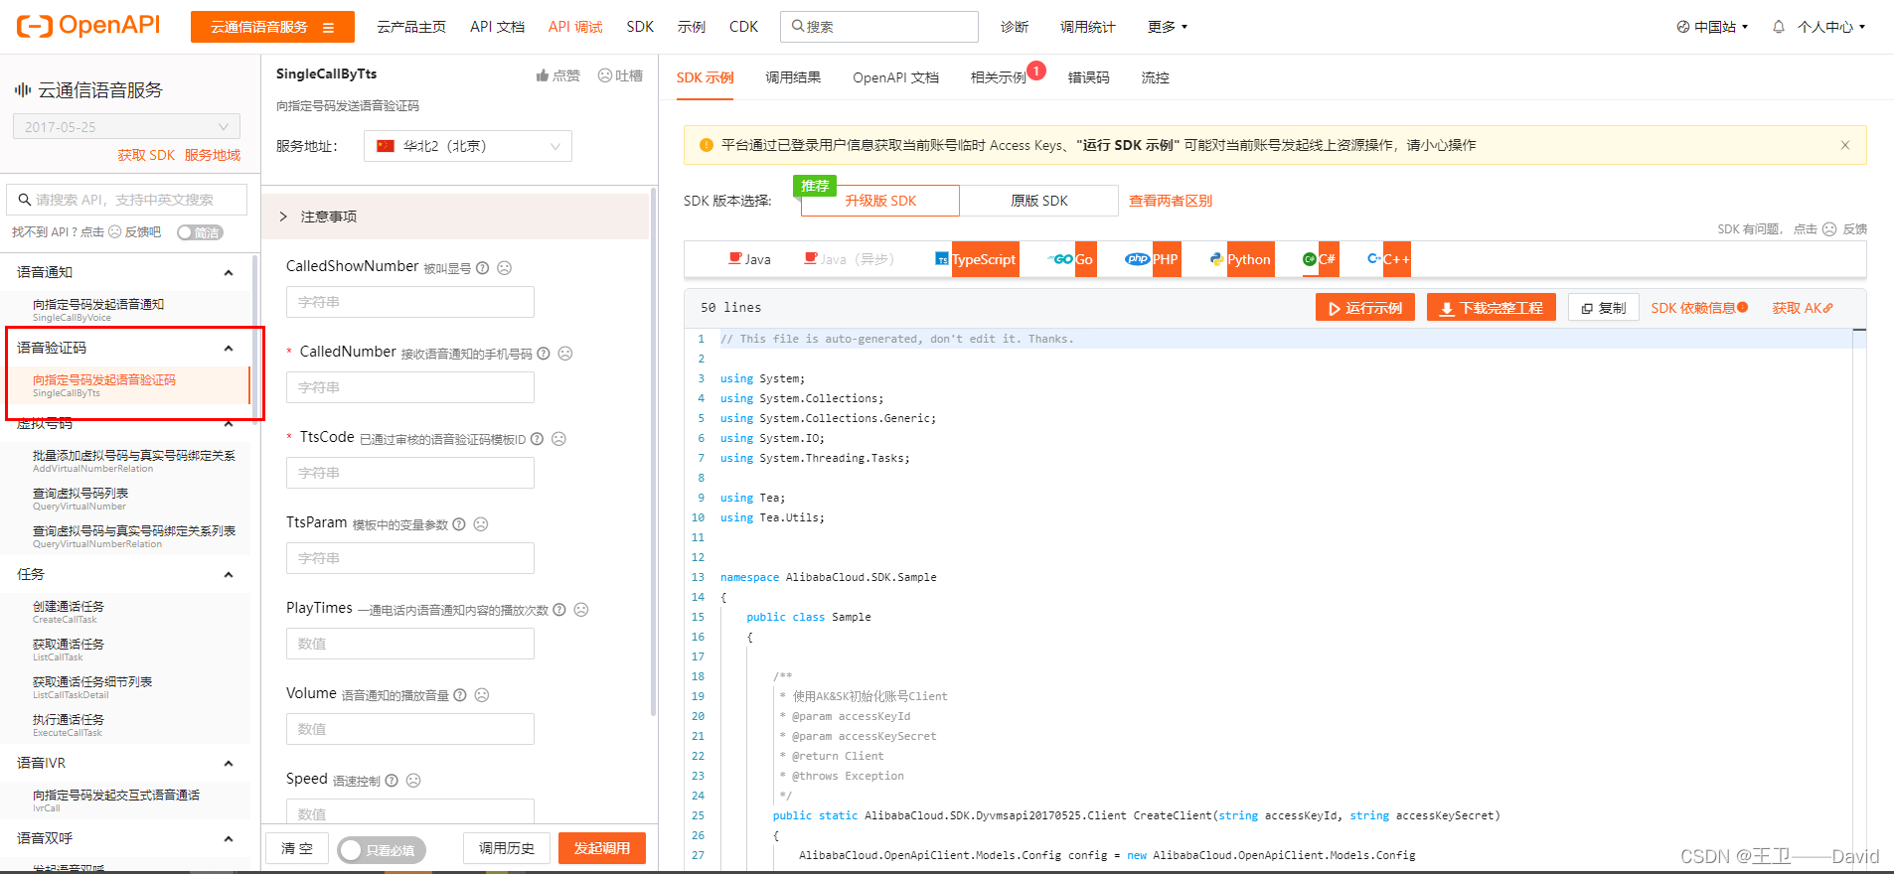1894x874 pixels.
Task: Click the 中国站 globe icon
Action: [x=1683, y=27]
